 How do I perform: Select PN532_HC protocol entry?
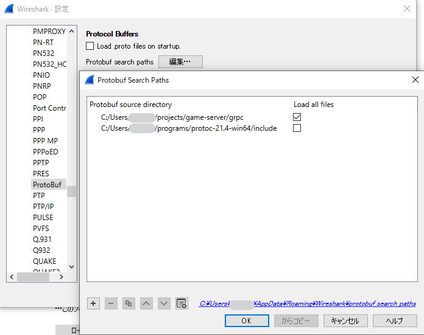pyautogui.click(x=49, y=64)
